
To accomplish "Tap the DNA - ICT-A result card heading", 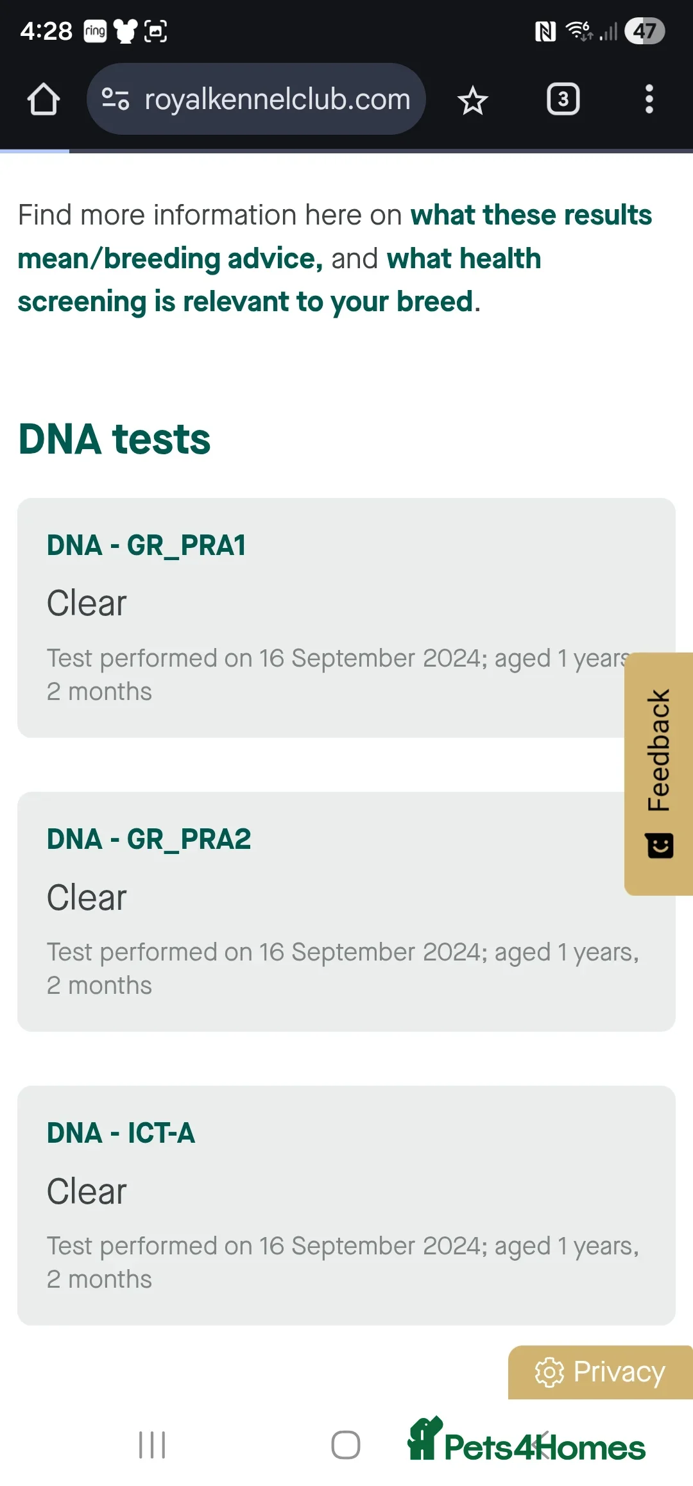I will click(121, 1133).
